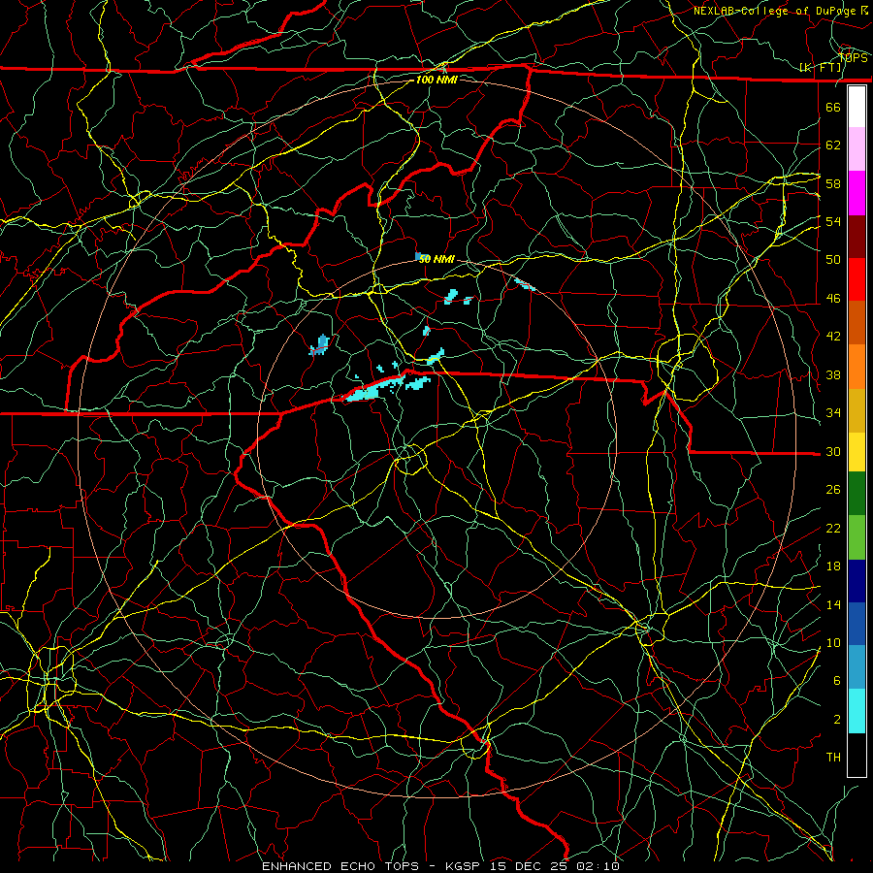873x873 pixels.
Task: Pick the bright yellow legend swatch
Action: click(857, 452)
